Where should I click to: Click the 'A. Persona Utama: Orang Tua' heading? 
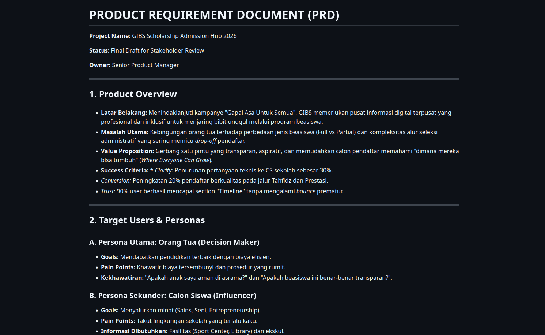[x=174, y=242]
